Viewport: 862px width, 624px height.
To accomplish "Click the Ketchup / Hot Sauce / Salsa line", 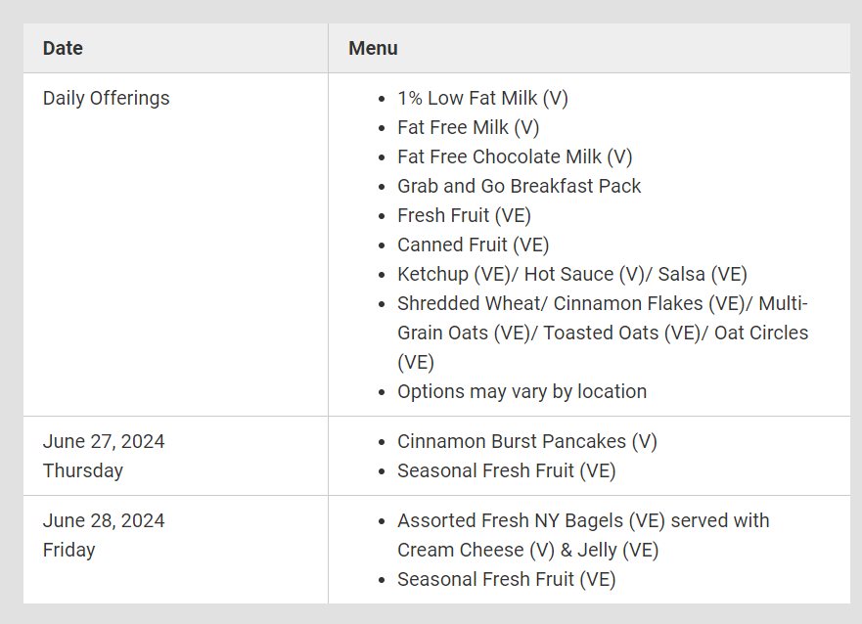I will pos(572,274).
